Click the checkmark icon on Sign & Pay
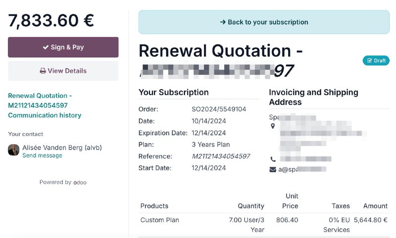396x238 pixels. click(x=46, y=47)
